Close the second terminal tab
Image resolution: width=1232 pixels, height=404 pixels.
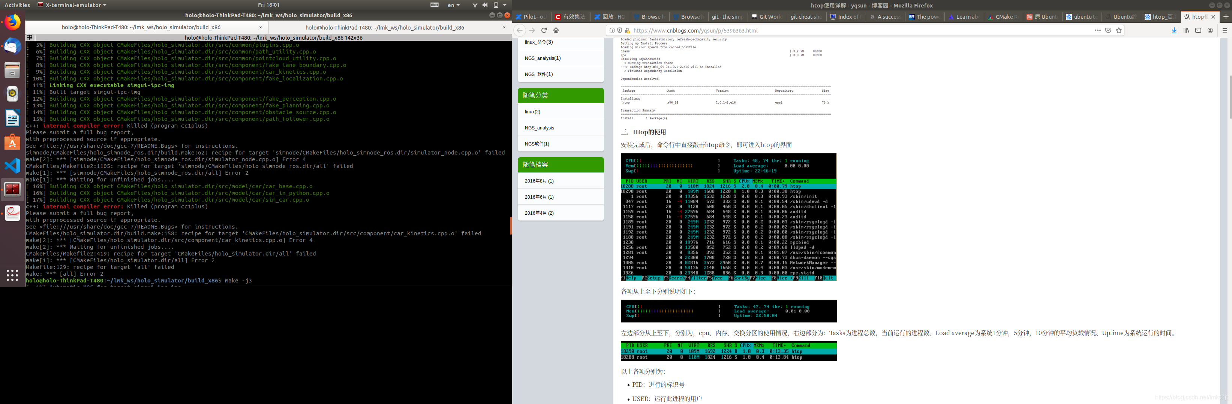click(x=504, y=27)
